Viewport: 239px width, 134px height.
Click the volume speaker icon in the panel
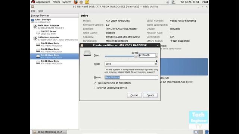point(168,2)
